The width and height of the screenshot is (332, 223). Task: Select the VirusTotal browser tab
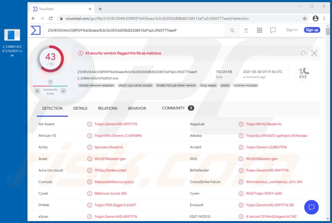[x=61, y=9]
